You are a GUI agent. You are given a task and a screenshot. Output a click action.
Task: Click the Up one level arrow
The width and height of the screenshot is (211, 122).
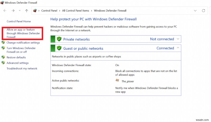click(x=26, y=11)
